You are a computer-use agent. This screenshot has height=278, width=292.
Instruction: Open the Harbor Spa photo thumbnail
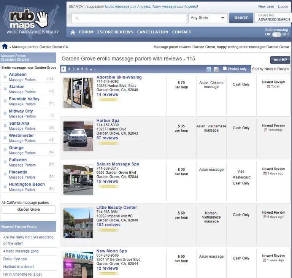[x=78, y=136]
